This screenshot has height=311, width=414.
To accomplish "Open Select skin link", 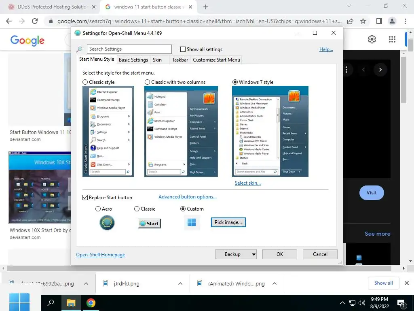I will coord(248,183).
